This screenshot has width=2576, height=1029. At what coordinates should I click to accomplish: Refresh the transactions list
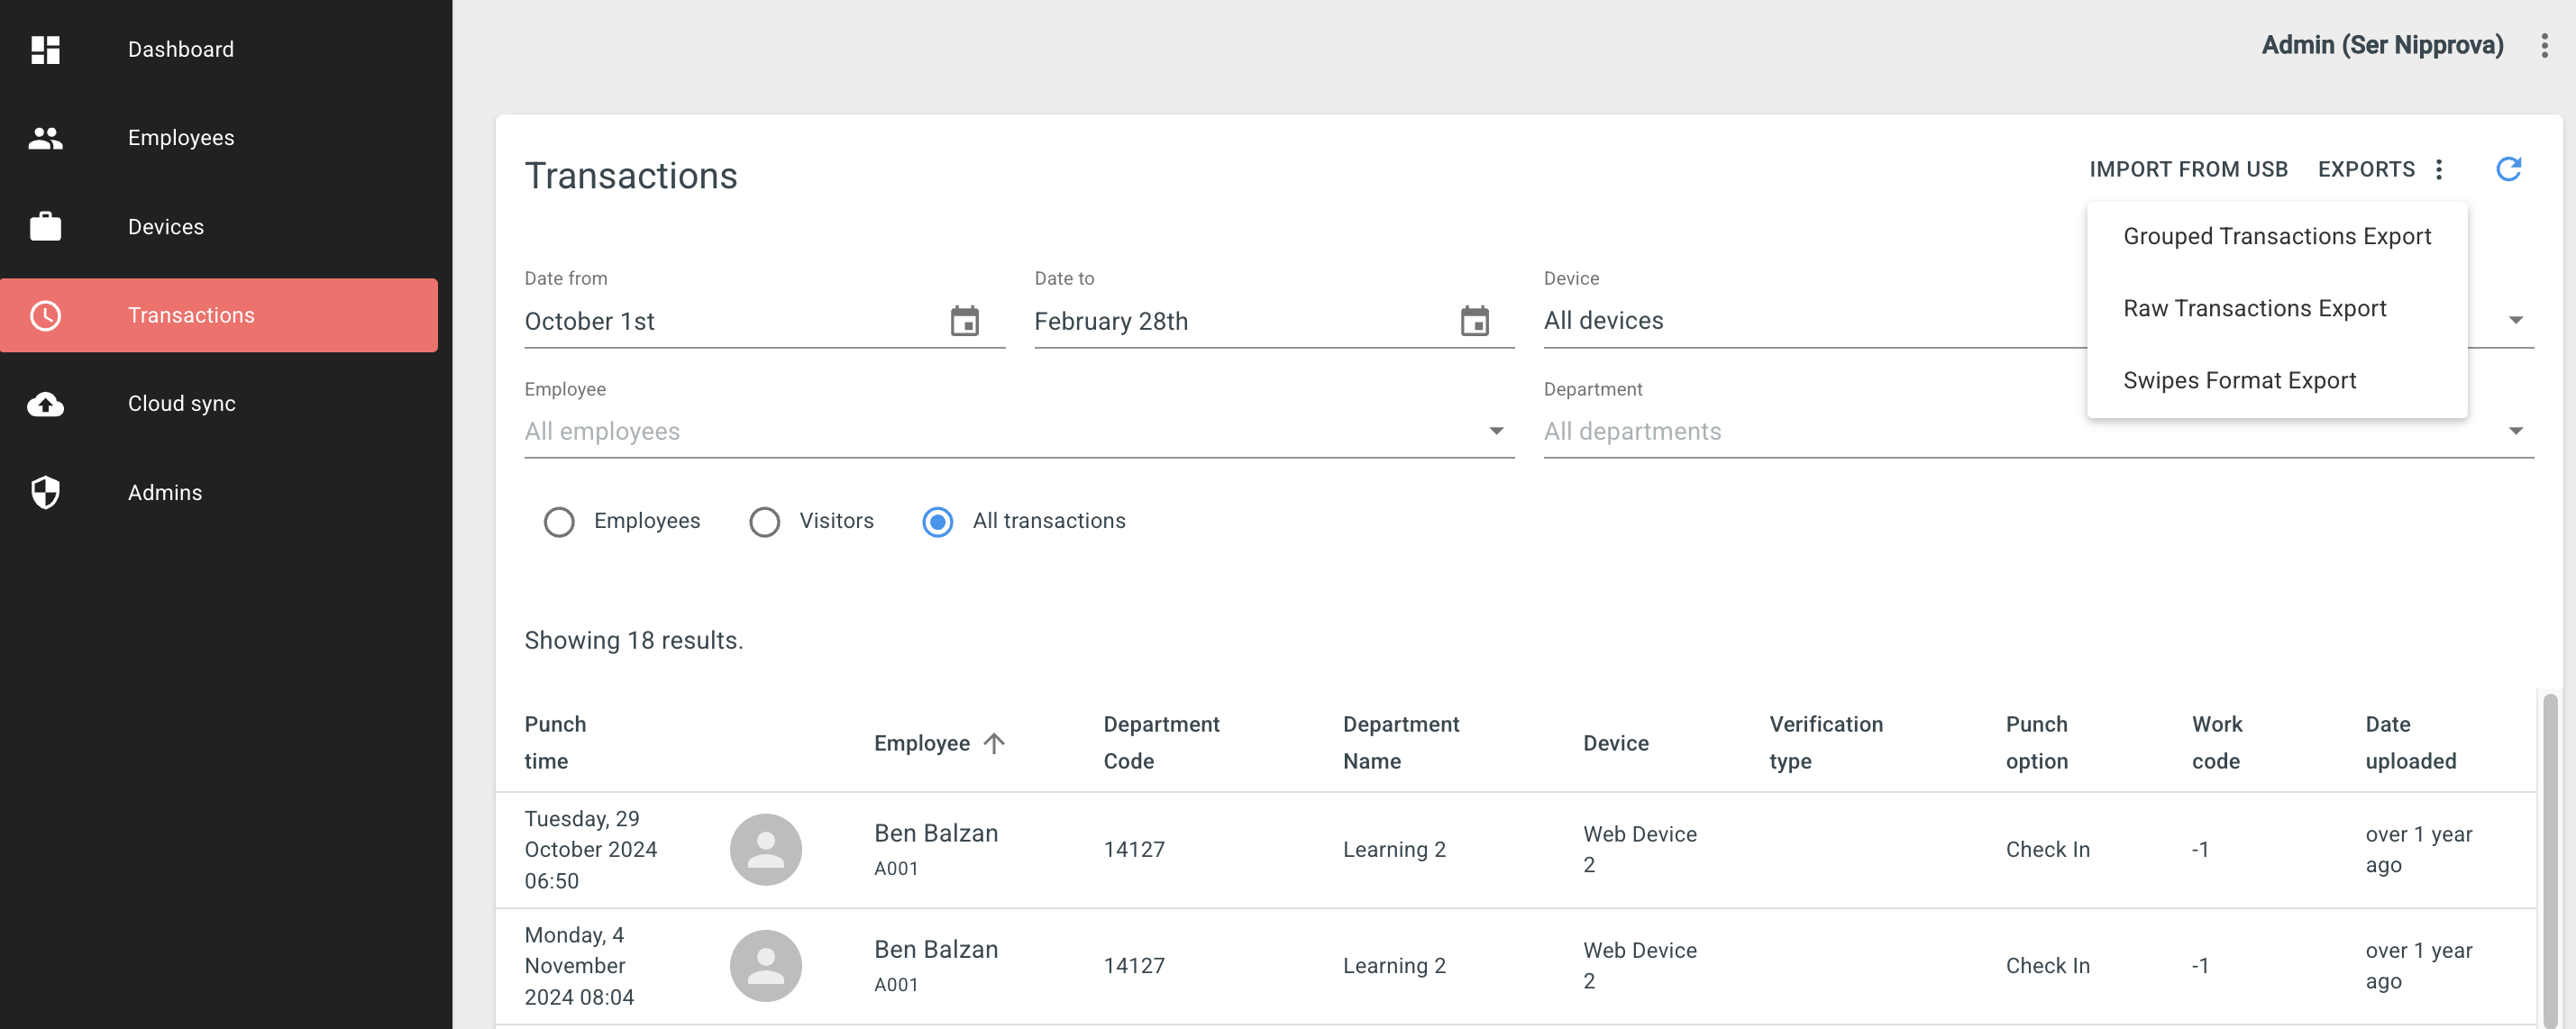point(2508,169)
